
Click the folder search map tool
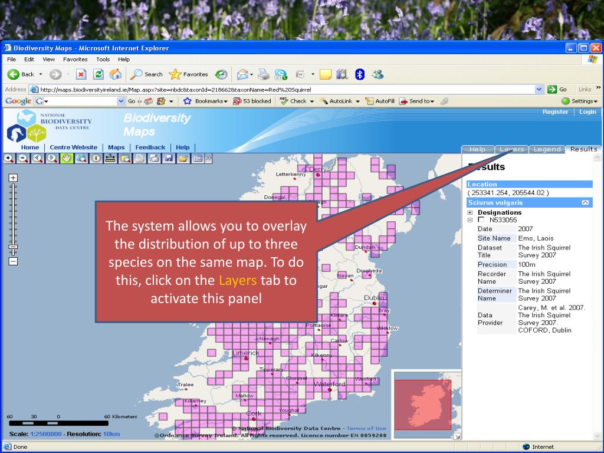125,158
